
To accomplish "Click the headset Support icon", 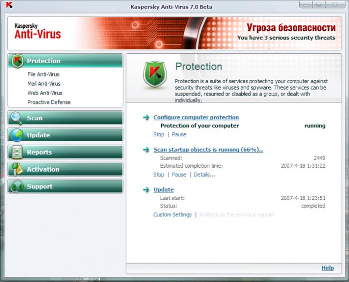I will (x=17, y=187).
